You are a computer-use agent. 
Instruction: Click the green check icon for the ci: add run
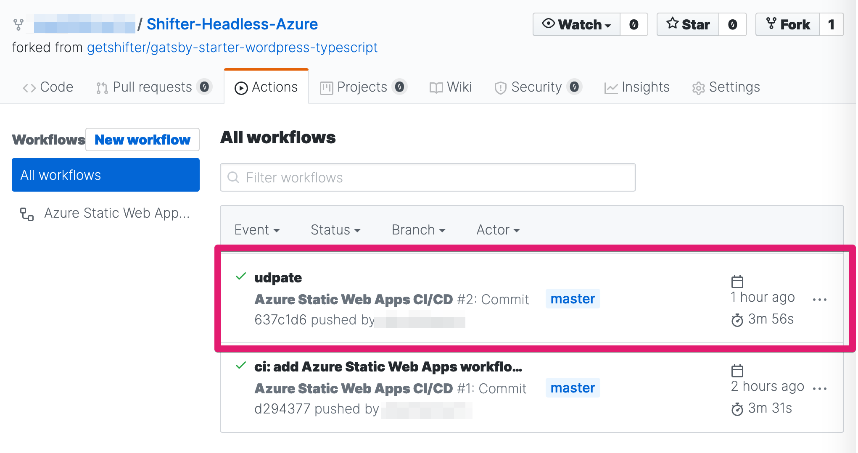pos(241,365)
